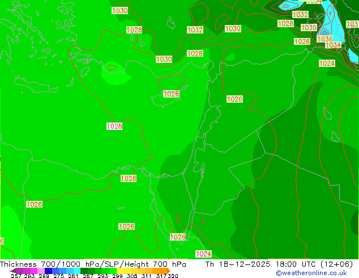
Task: Click the 1034 label just below the 1036 label
Action: 333,45
